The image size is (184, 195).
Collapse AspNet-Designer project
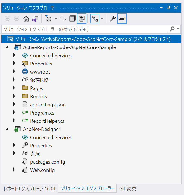7,129
